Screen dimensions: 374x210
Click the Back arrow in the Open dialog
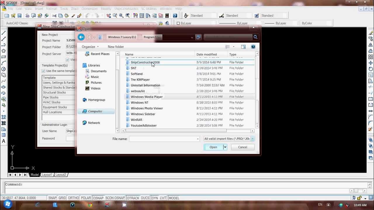[x=81, y=37]
